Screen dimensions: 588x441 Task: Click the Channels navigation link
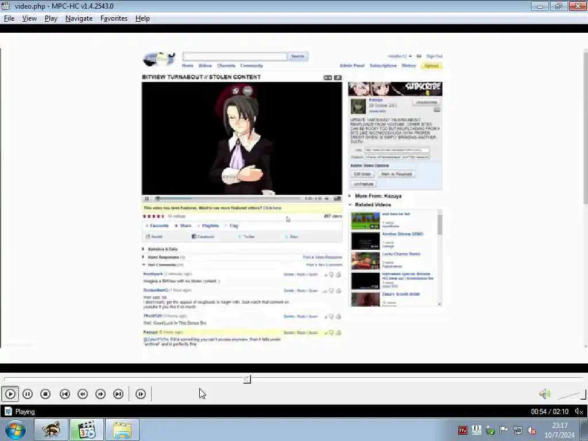(226, 65)
